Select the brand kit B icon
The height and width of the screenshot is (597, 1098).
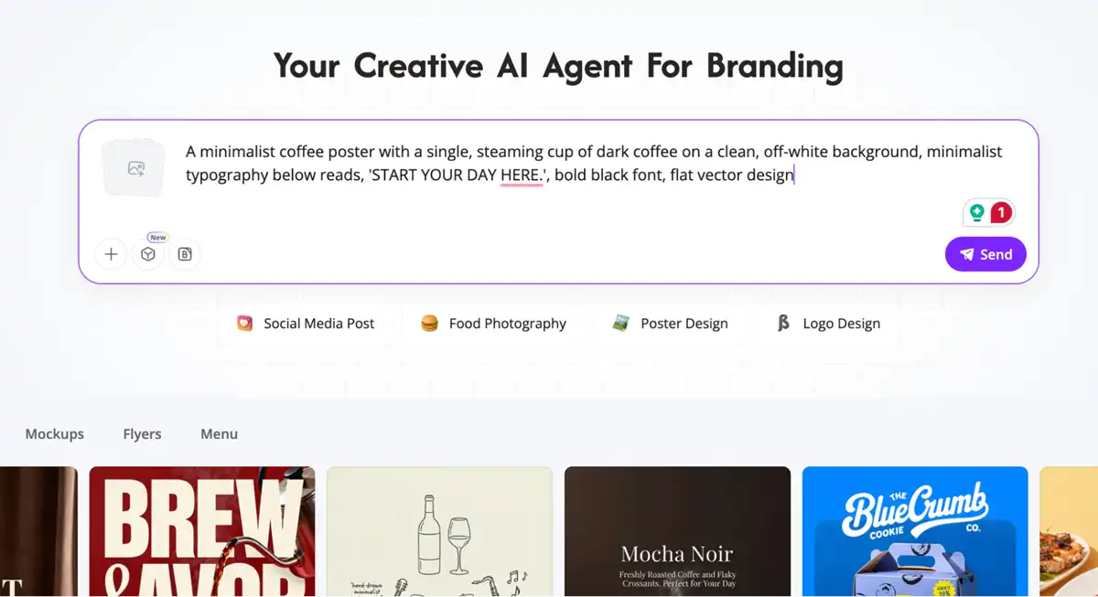pos(185,254)
